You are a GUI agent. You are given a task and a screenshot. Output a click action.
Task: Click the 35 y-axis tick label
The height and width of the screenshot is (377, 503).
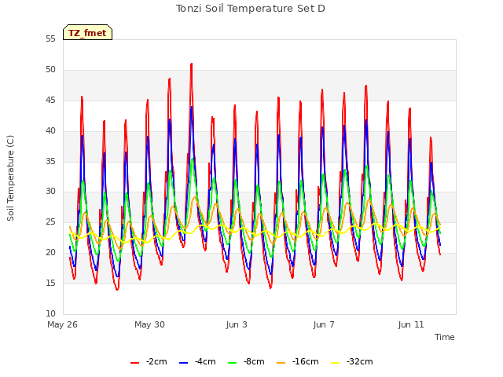point(50,161)
